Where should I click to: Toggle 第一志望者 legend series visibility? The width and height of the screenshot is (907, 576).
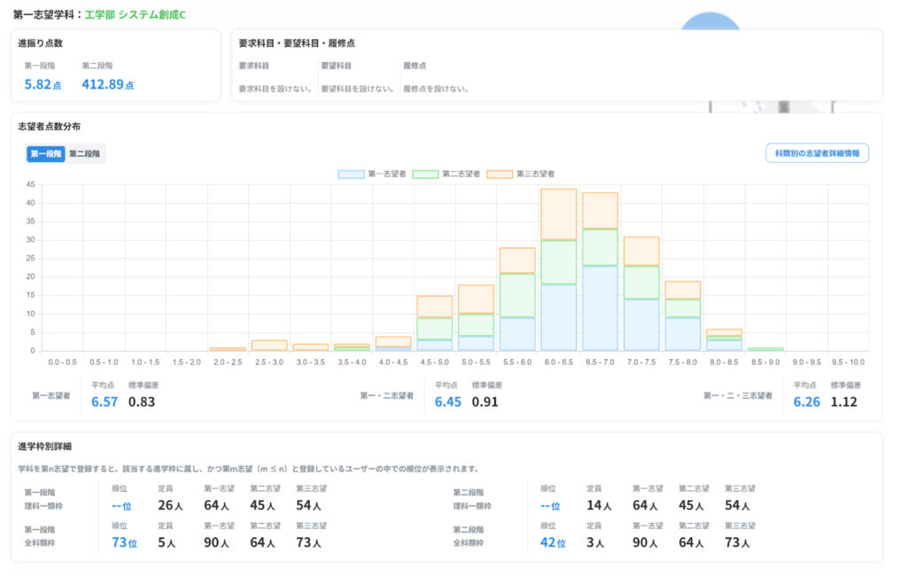[372, 175]
